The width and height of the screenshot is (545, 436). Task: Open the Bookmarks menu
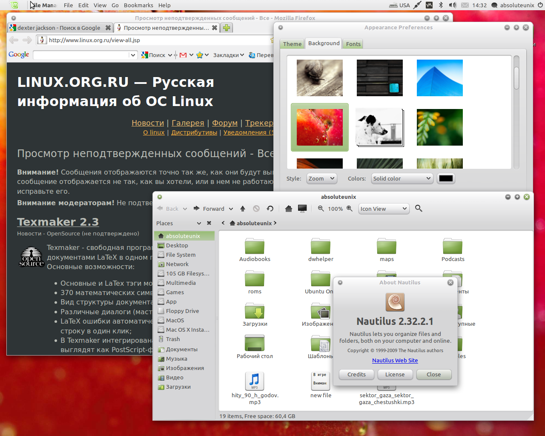tap(138, 5)
